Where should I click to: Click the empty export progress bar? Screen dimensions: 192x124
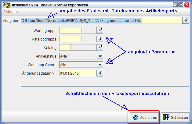105,83
